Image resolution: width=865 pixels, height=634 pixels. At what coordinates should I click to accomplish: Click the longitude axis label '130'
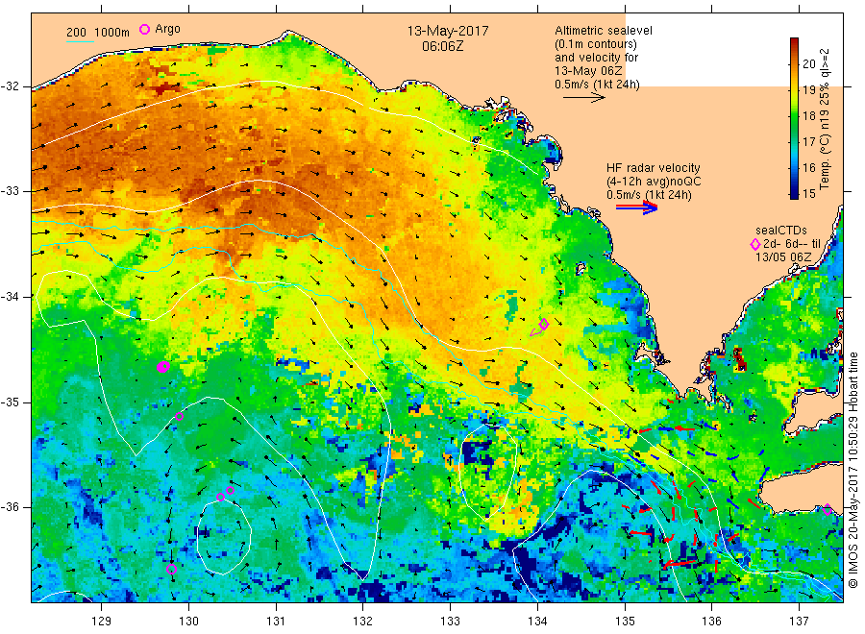click(x=188, y=622)
